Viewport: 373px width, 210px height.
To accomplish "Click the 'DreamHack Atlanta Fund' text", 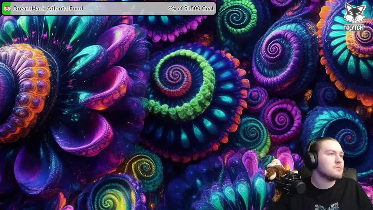I will (48, 8).
